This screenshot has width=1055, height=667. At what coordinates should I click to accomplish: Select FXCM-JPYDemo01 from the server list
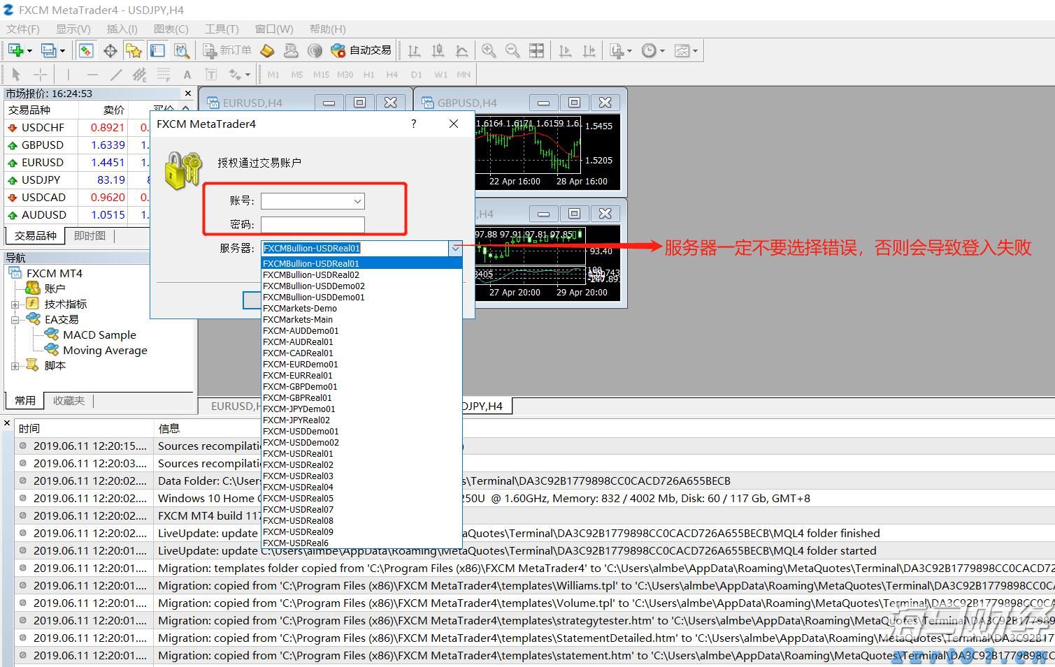pyautogui.click(x=300, y=409)
